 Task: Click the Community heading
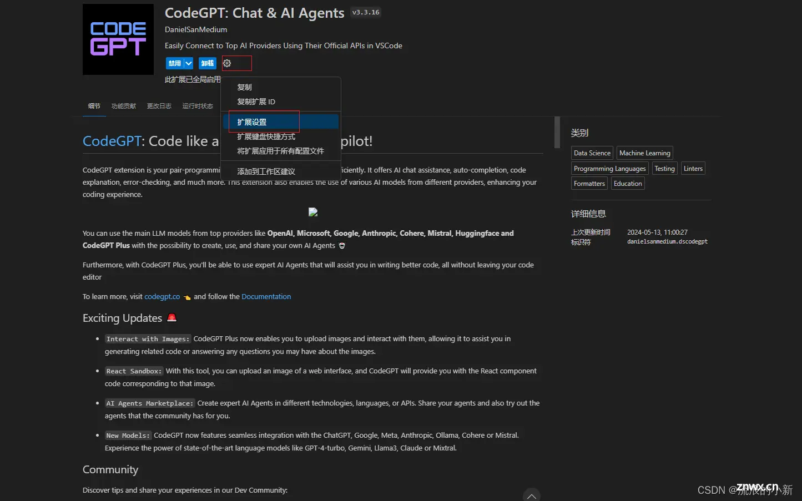(110, 469)
